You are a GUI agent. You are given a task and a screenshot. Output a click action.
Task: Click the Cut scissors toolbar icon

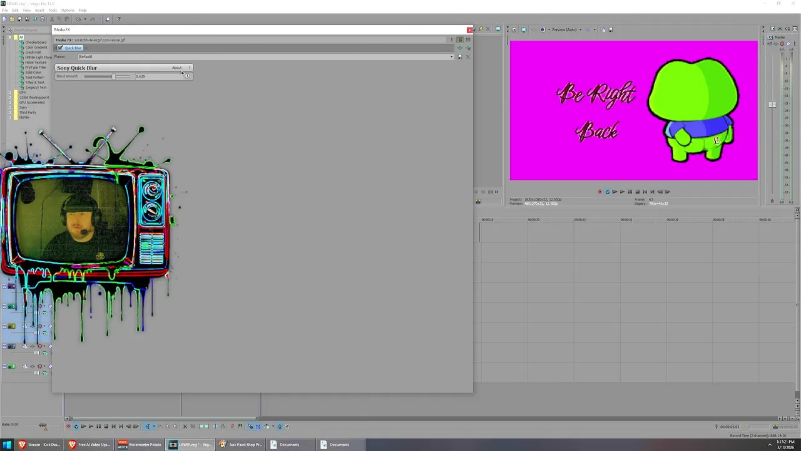click(x=52, y=19)
